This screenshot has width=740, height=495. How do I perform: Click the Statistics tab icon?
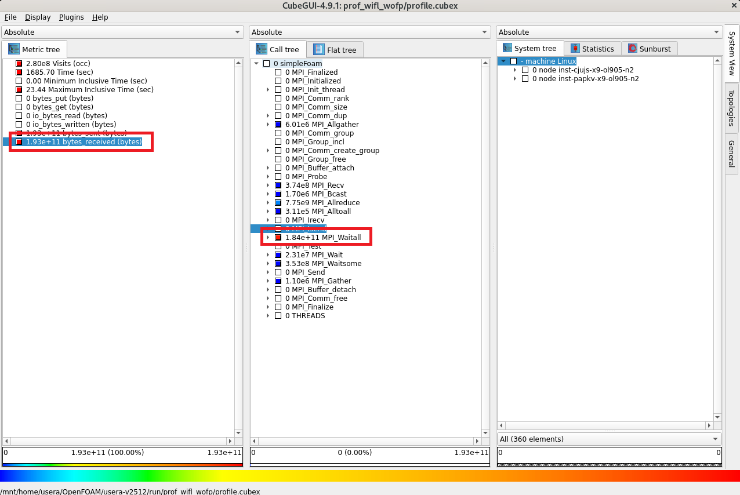pos(575,49)
